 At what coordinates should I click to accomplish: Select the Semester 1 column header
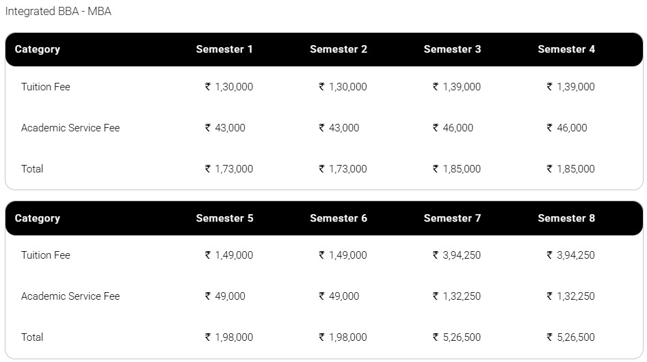click(x=224, y=49)
